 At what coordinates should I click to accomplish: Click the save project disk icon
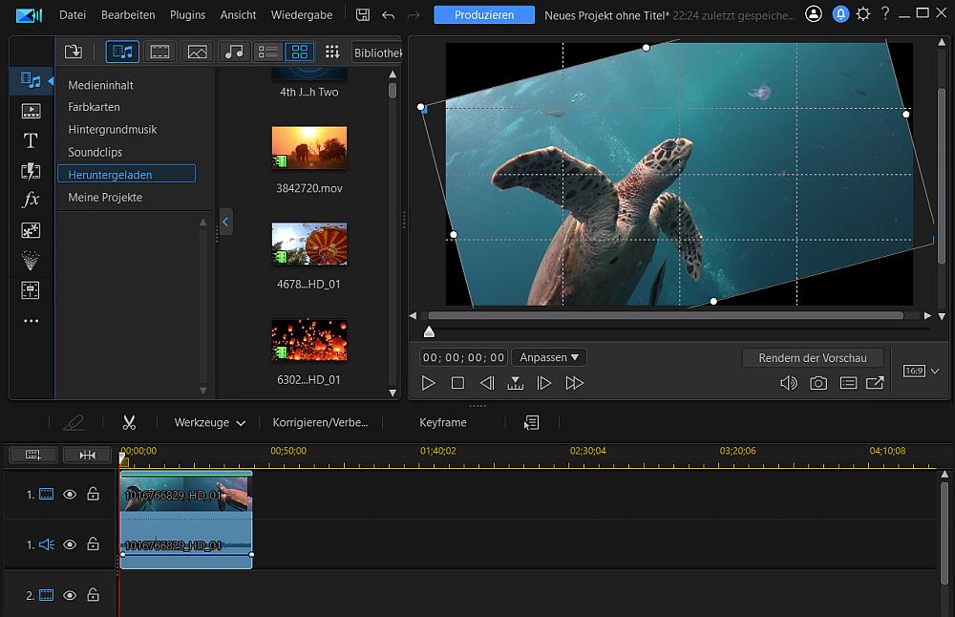363,15
